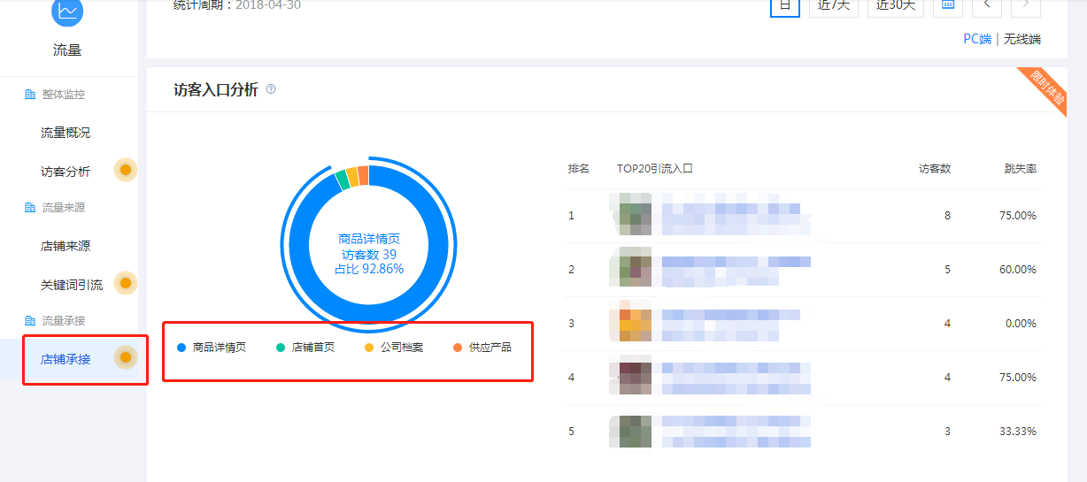Toggle 店铺首页 legend series

[x=305, y=348]
